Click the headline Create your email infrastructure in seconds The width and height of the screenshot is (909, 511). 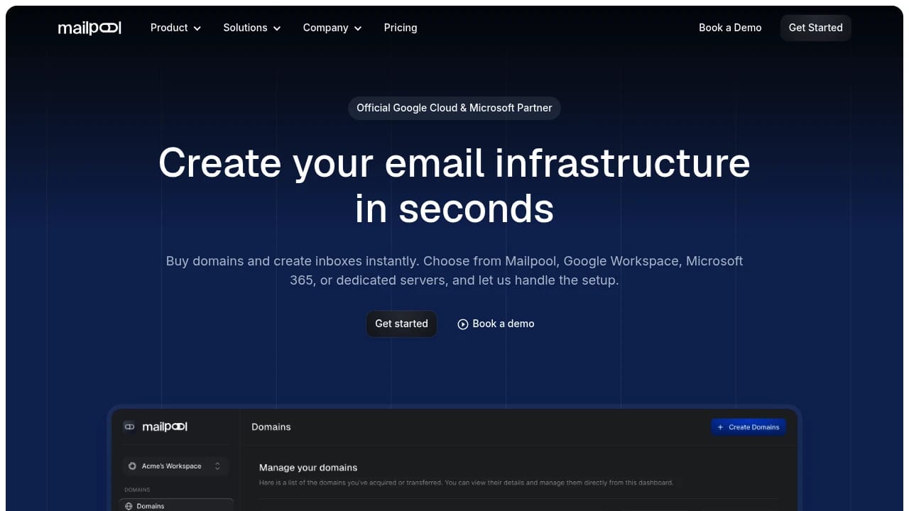pos(454,185)
